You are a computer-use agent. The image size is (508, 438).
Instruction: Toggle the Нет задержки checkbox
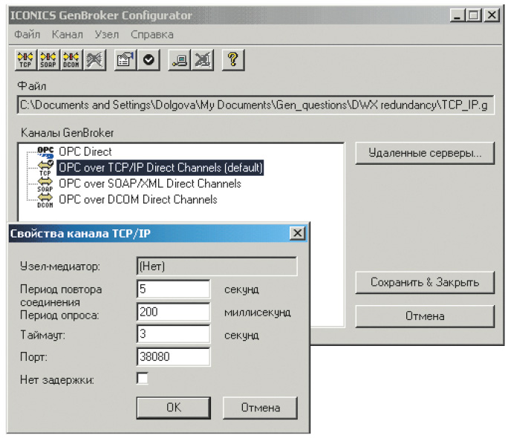[x=143, y=379]
